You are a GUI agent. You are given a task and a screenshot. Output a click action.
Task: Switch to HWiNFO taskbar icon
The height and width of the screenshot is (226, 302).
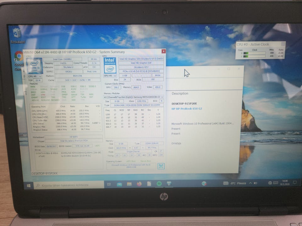[169, 184]
